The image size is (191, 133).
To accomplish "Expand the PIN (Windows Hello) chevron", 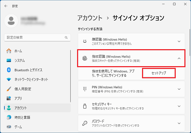I will click(179, 89).
